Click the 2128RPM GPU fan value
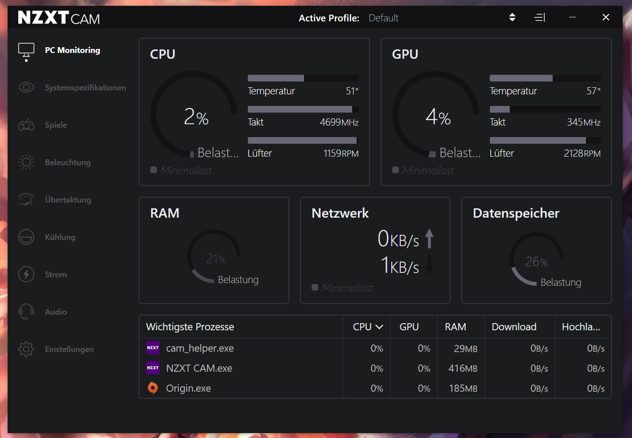The width and height of the screenshot is (632, 438). point(582,153)
